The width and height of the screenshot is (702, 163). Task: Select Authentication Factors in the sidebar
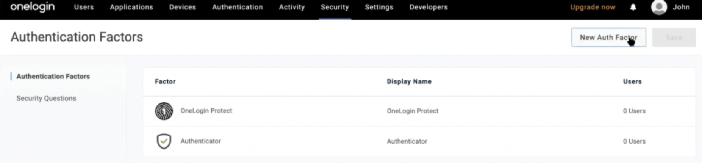(x=53, y=76)
